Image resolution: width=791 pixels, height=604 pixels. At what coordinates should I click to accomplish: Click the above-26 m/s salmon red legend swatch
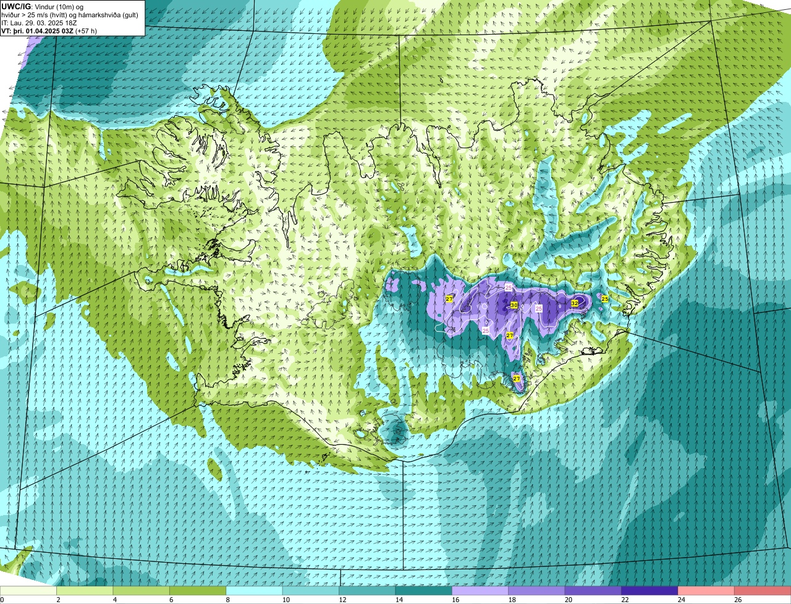tap(763, 590)
